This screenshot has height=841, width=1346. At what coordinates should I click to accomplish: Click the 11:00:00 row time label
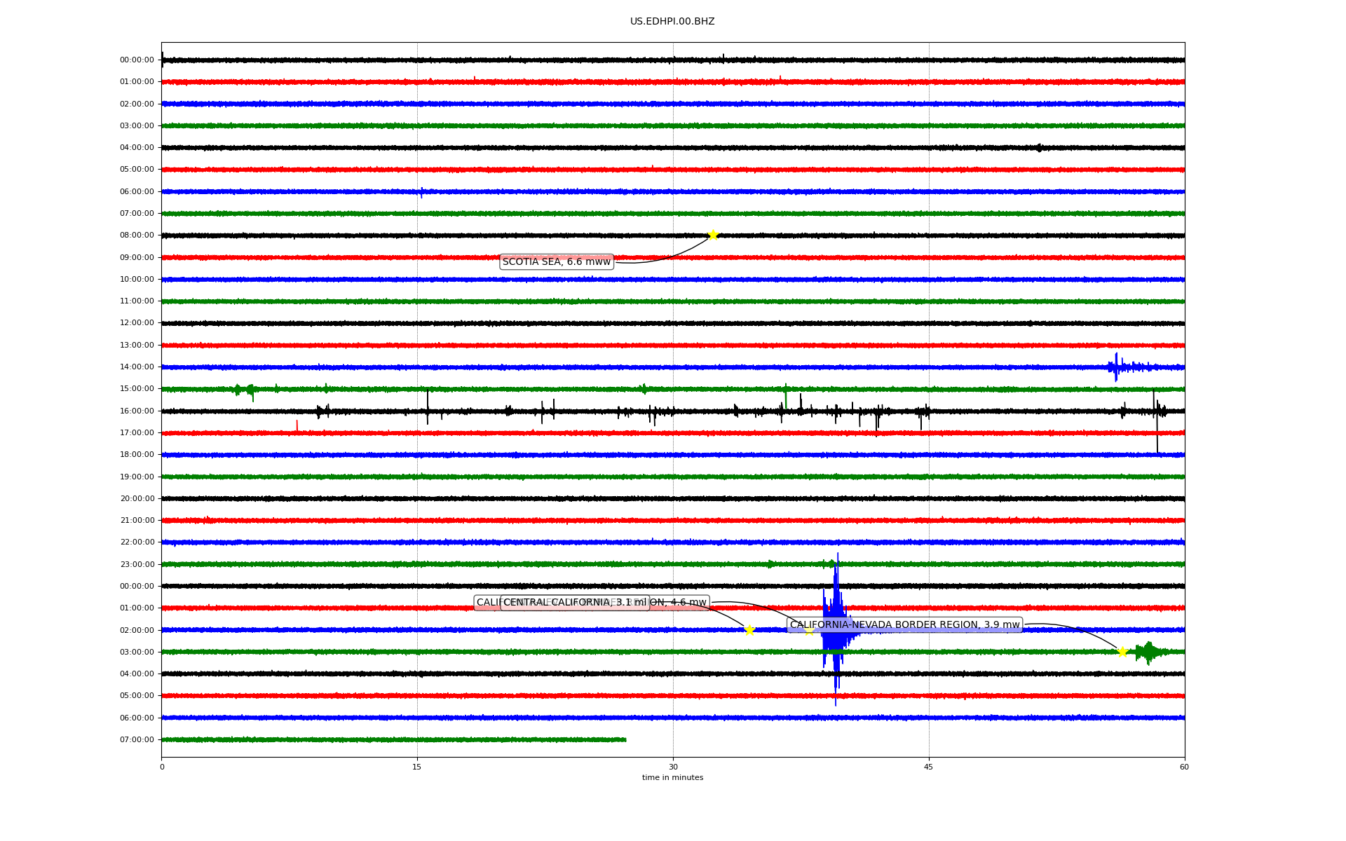(x=137, y=301)
